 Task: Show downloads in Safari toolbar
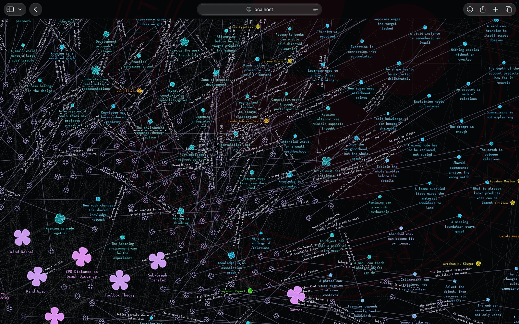pyautogui.click(x=470, y=9)
